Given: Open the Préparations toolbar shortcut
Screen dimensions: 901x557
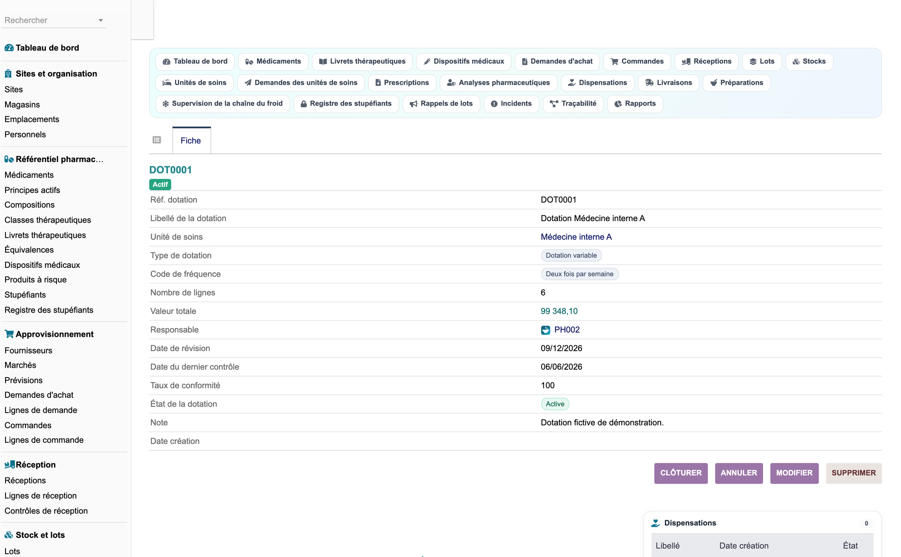Looking at the screenshot, I should (x=737, y=83).
